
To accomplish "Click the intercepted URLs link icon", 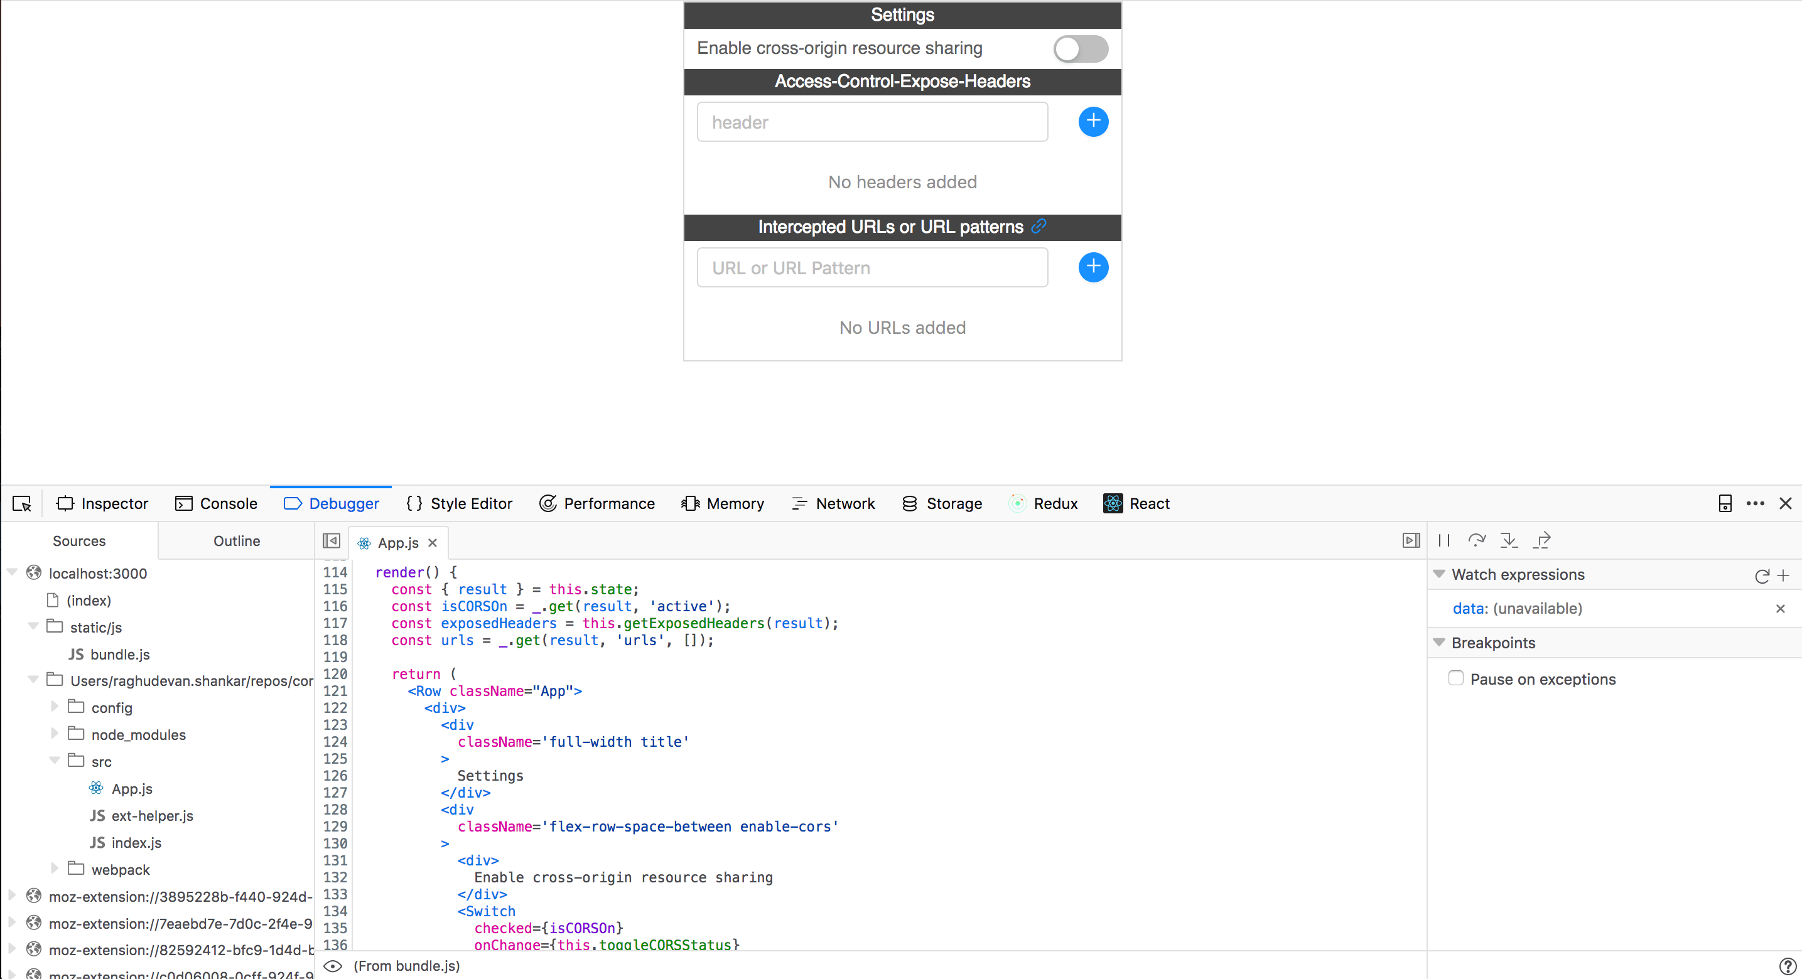I will (1040, 227).
